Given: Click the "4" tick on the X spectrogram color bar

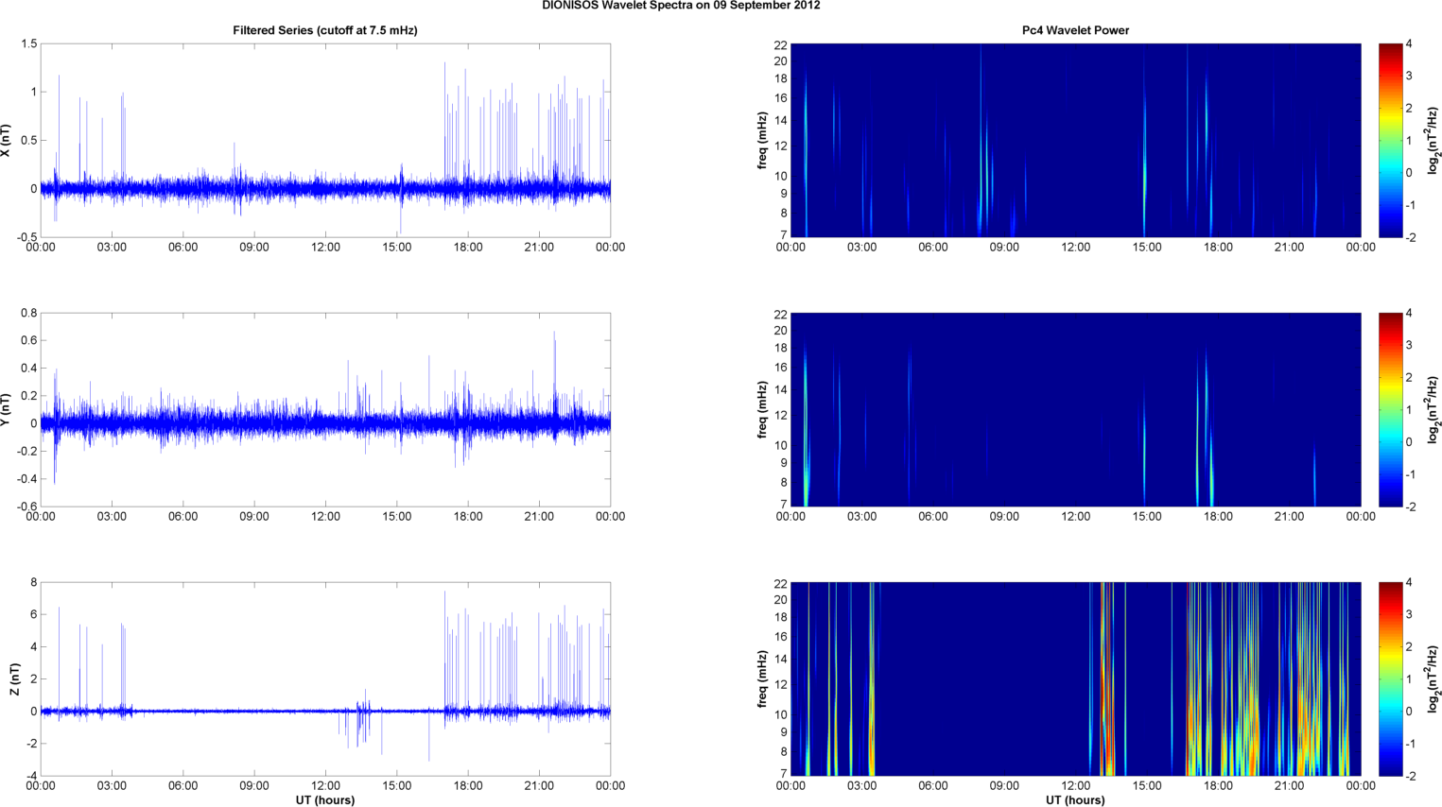Looking at the screenshot, I should 1409,44.
